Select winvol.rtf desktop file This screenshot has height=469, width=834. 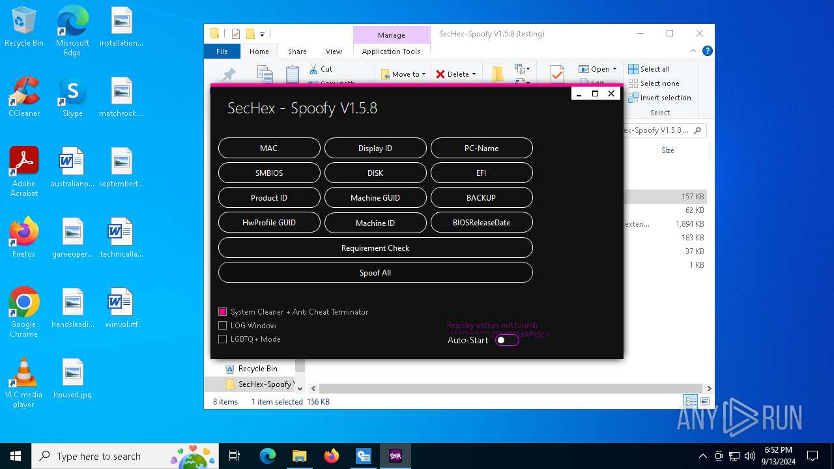(121, 309)
